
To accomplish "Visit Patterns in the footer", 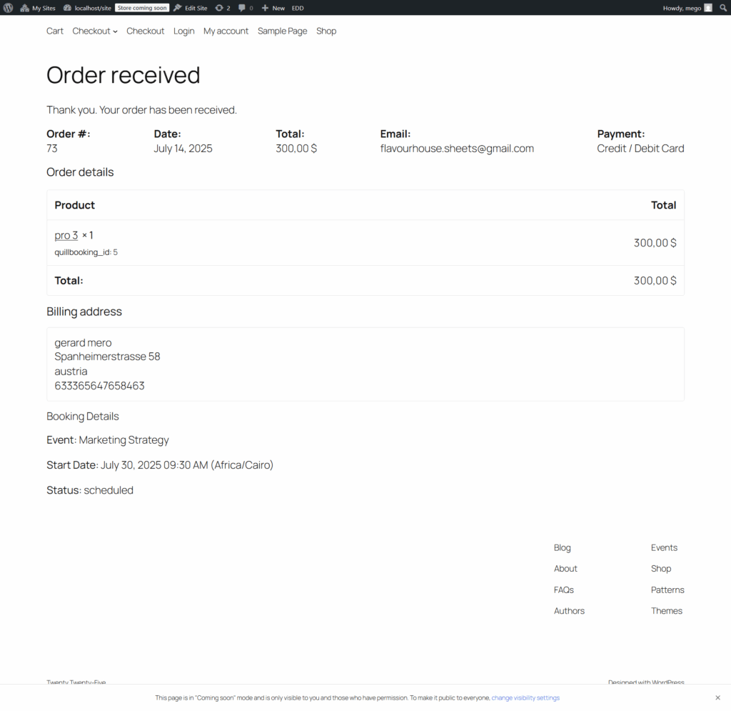I will 667,590.
